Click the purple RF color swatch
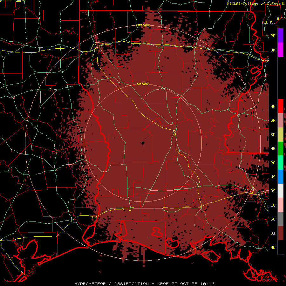Viewport: 286px width, 286px height. point(281,36)
